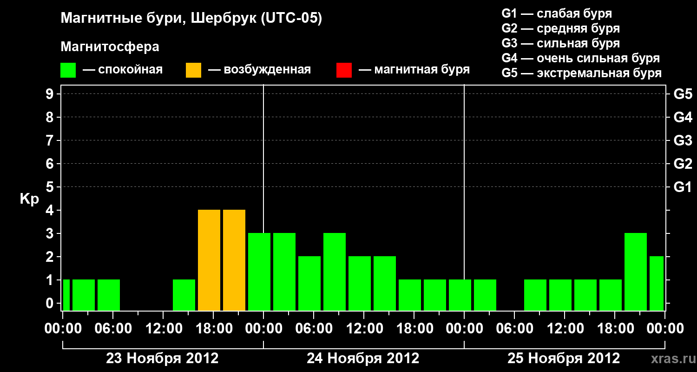Click Kp 3 bar around 08:00 on 24 November
The width and height of the screenshot is (697, 372).
[x=335, y=272]
